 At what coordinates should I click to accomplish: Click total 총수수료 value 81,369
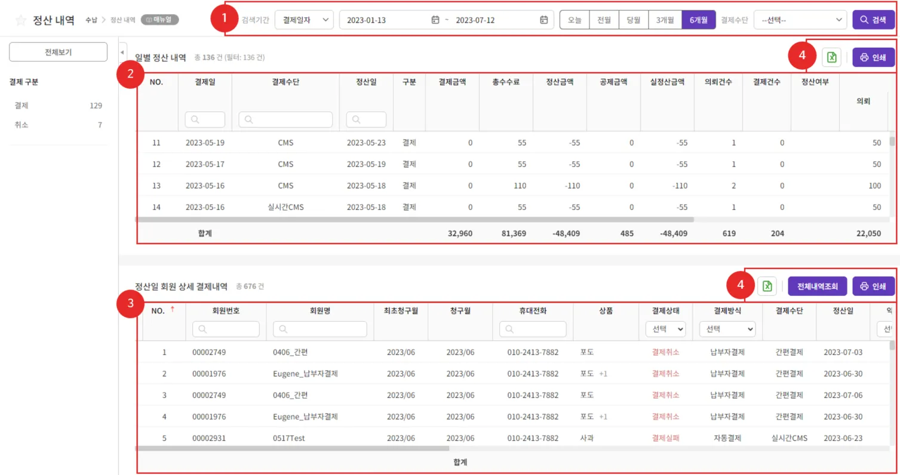tap(513, 233)
